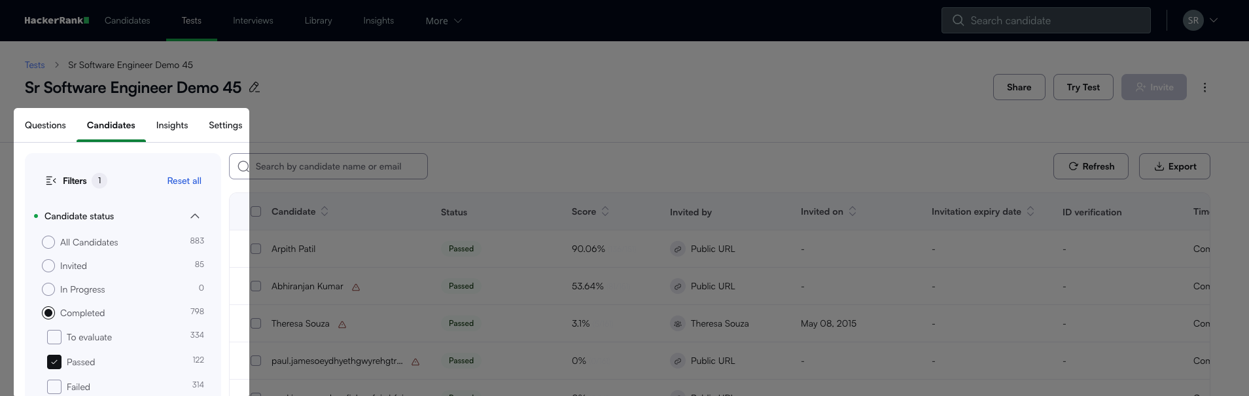Screen dimensions: 1249x396
Task: Uncheck the Passed filter checkbox
Action: pos(54,362)
